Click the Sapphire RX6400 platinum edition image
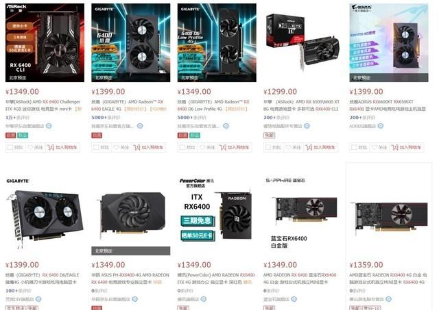 pyautogui.click(x=302, y=216)
